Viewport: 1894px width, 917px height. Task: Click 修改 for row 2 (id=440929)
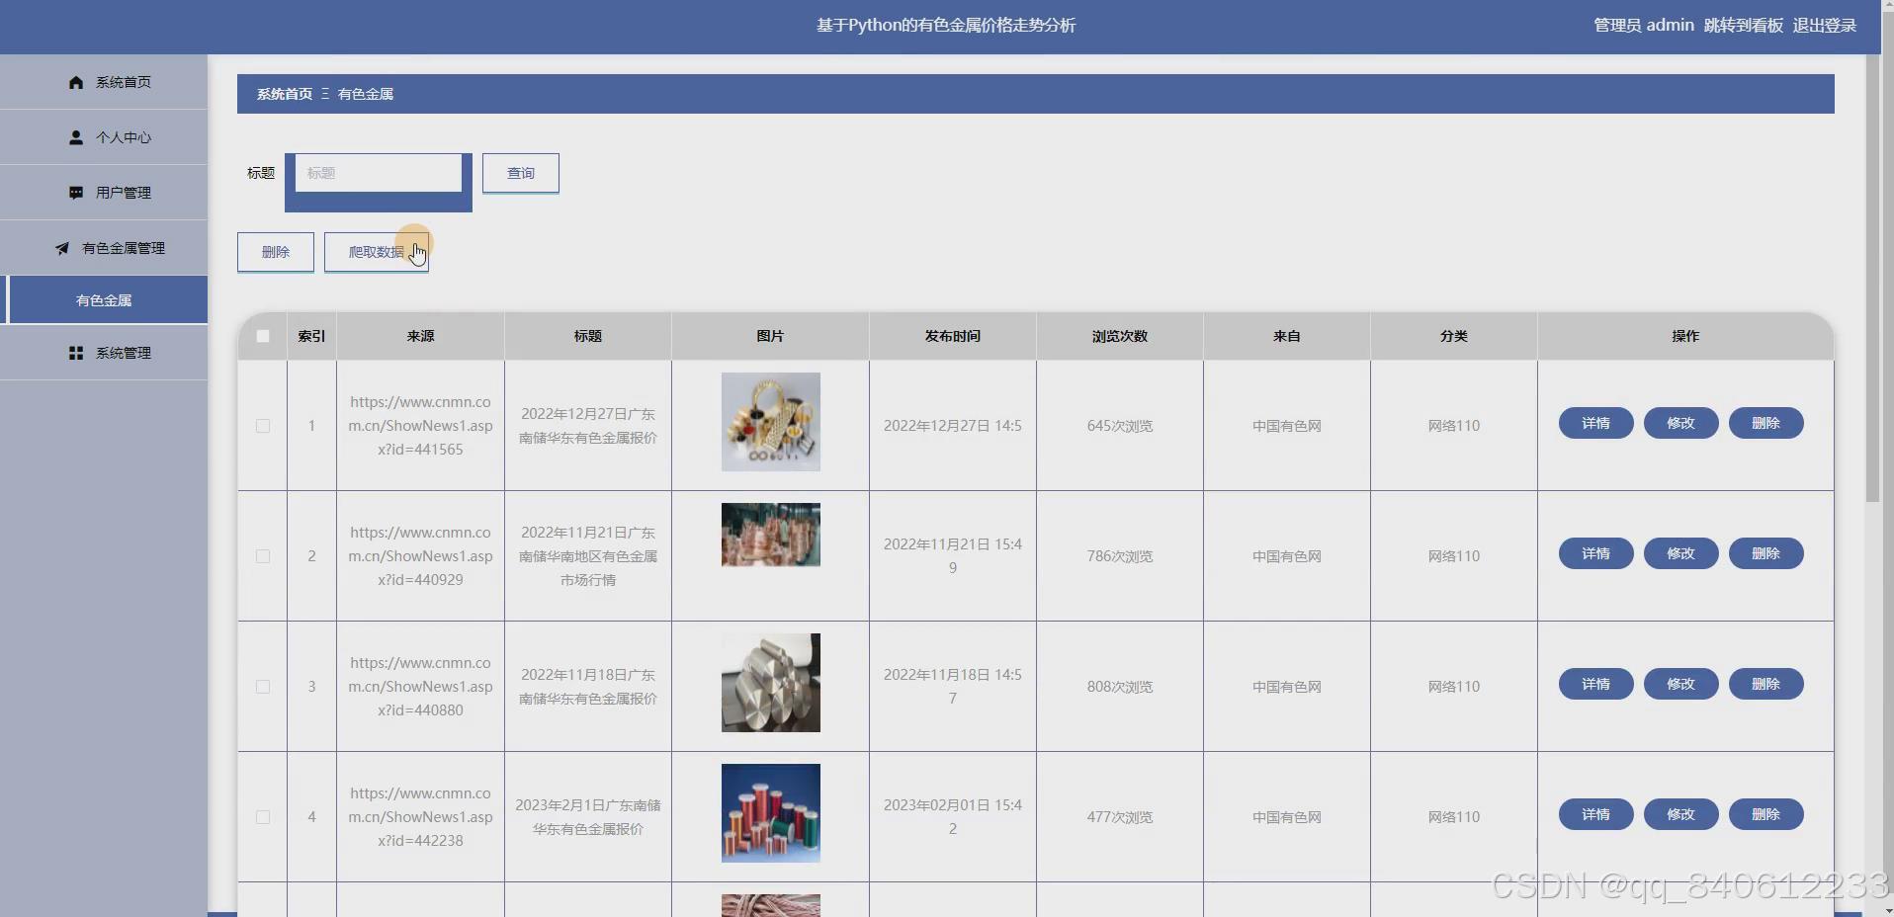point(1680,553)
